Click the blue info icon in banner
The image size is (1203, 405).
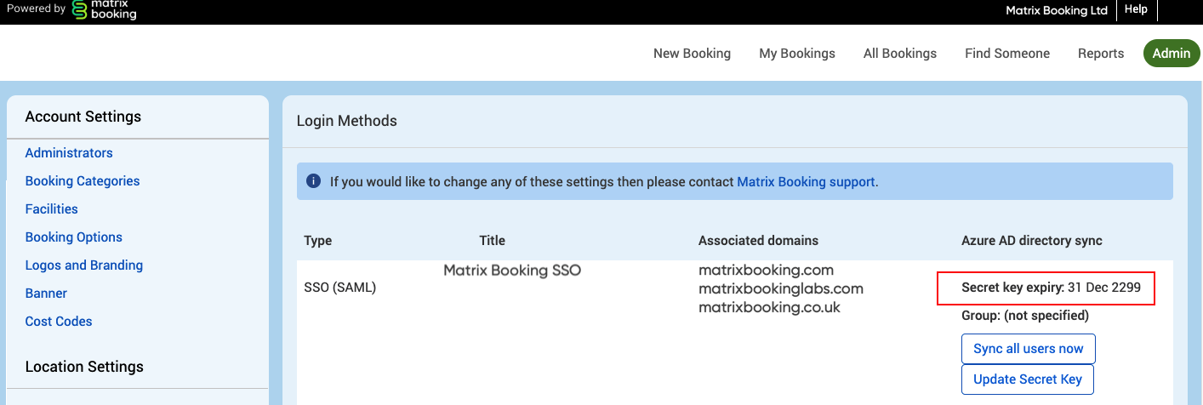tap(313, 181)
